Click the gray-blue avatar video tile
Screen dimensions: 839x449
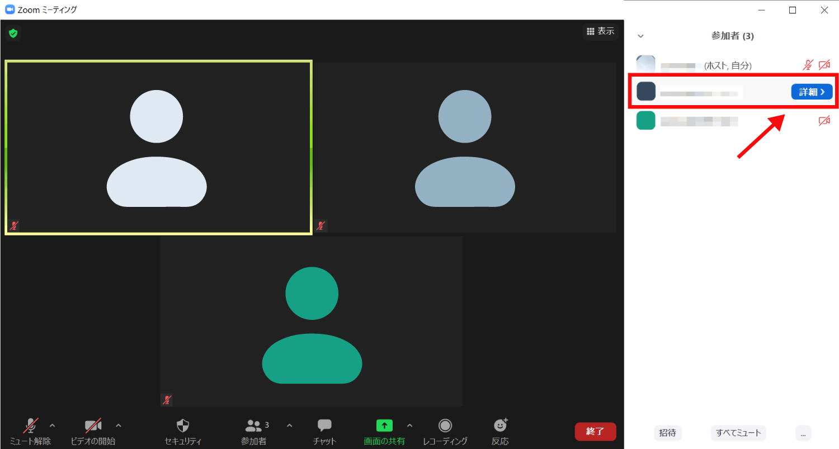click(465, 148)
